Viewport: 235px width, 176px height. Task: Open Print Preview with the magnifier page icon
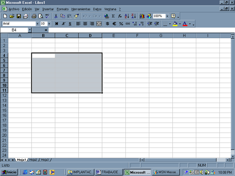click(41, 16)
